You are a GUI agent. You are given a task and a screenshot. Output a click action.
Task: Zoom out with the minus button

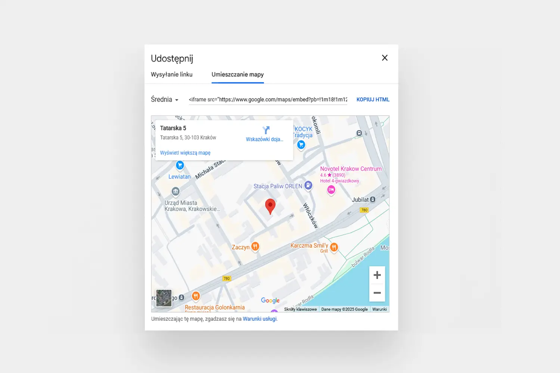377,293
